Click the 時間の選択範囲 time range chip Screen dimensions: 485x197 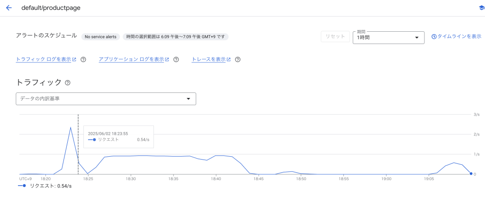click(175, 36)
